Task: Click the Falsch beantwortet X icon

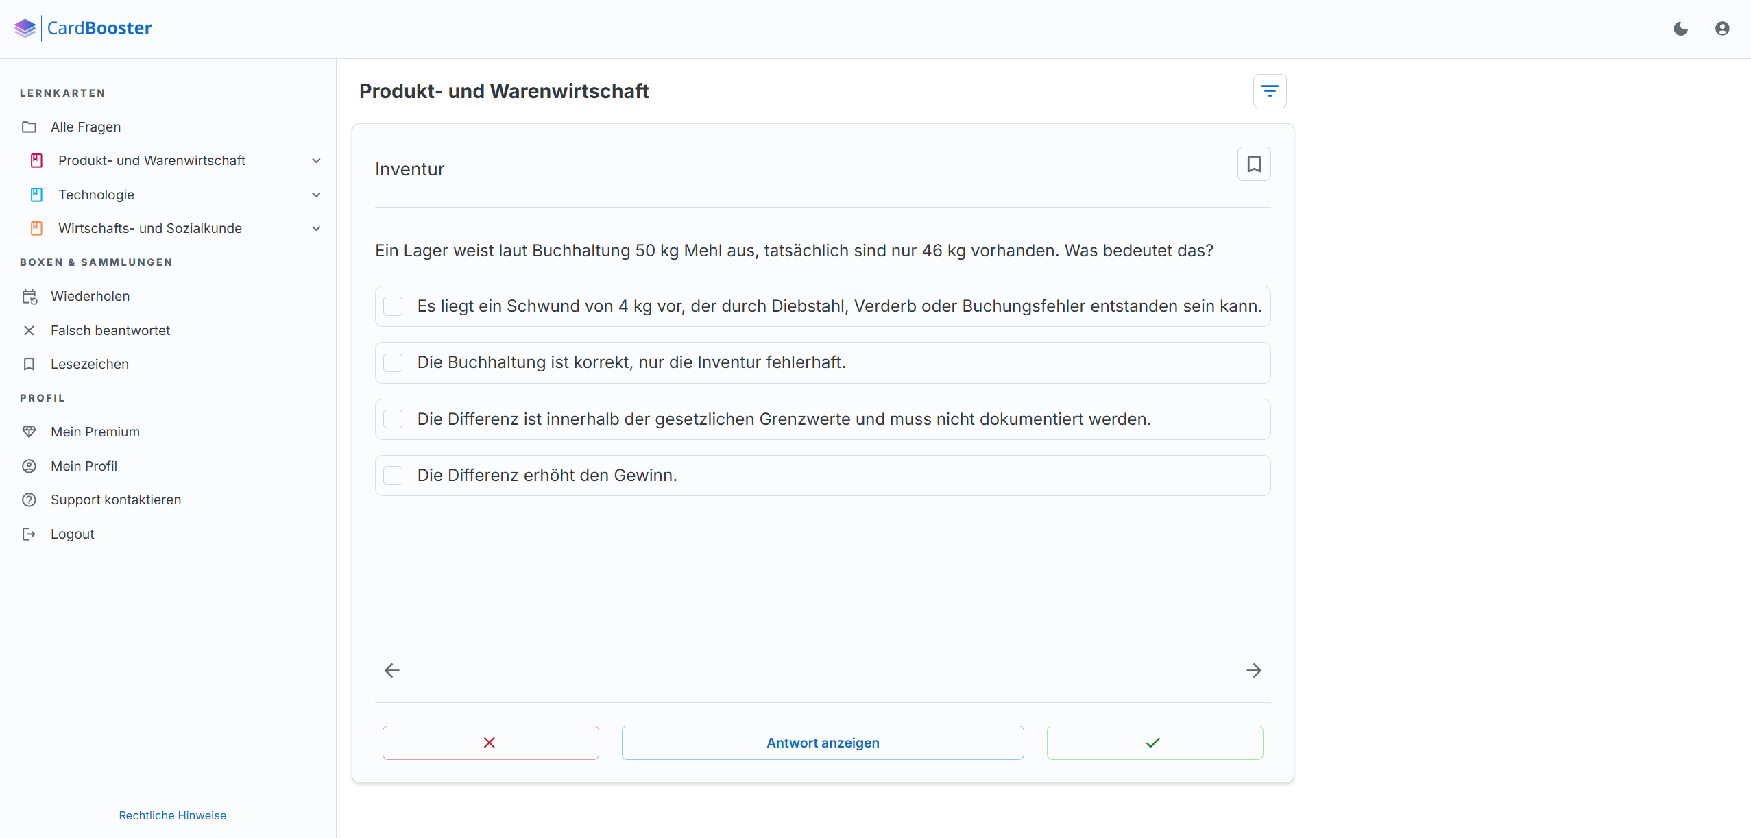Action: pyautogui.click(x=29, y=330)
